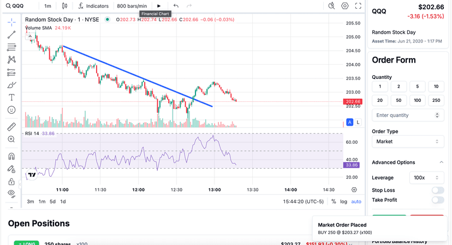Collapse the left drawing toolbar handle

coord(20,184)
